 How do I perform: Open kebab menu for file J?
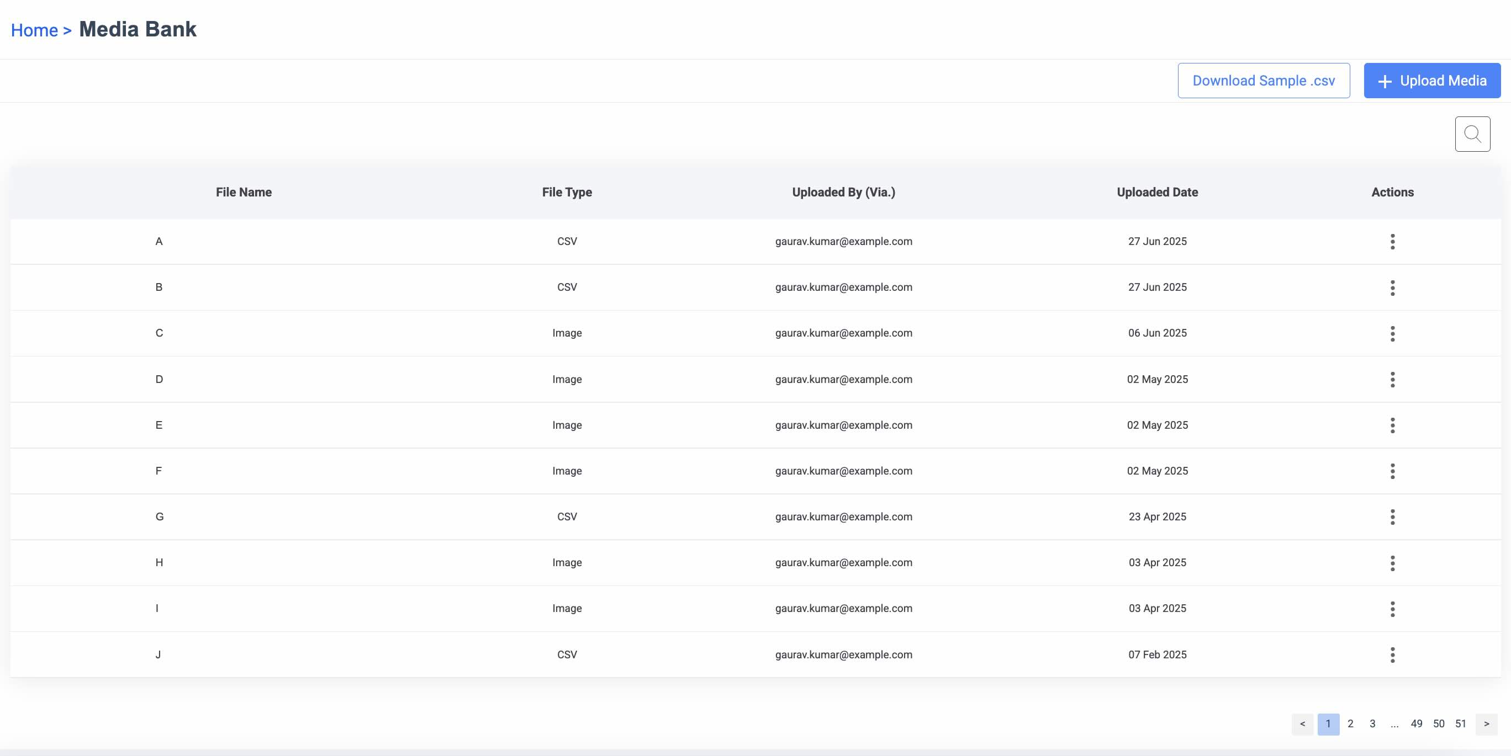tap(1392, 654)
